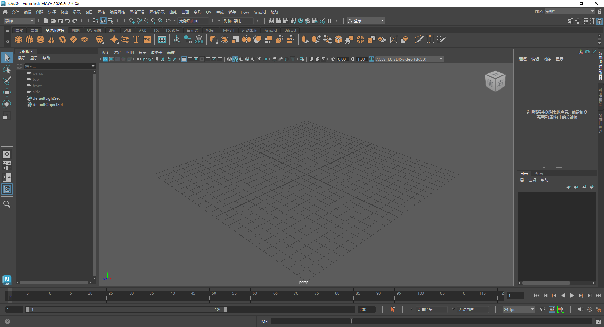Create a polygon sphere from the shelf
Viewport: 604px width, 327px height.
tap(19, 39)
